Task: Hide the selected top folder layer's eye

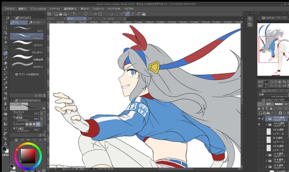Action: 259,119
